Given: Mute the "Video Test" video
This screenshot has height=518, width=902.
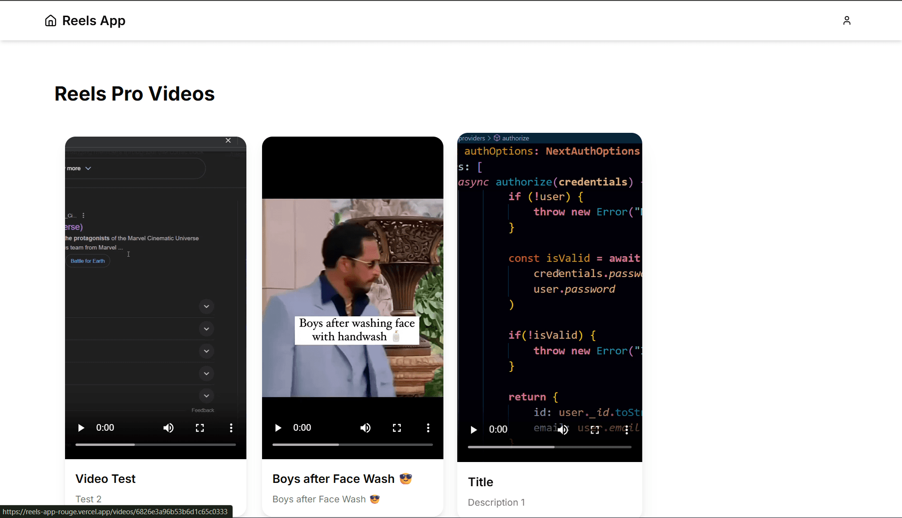Looking at the screenshot, I should click(x=169, y=427).
